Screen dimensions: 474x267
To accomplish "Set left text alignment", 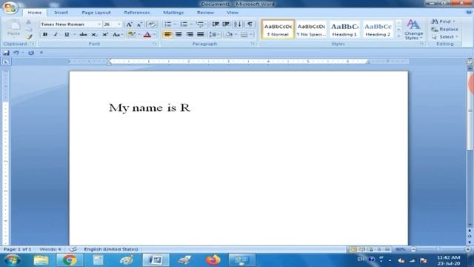I will 167,35.
